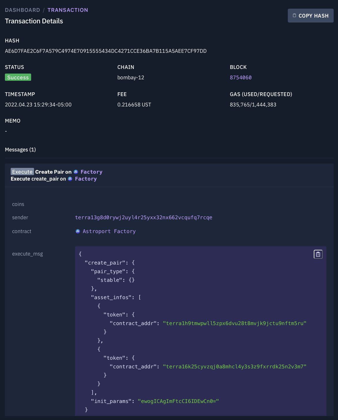Click the "stable": {} line
This screenshot has height=420, width=338.
point(116,280)
